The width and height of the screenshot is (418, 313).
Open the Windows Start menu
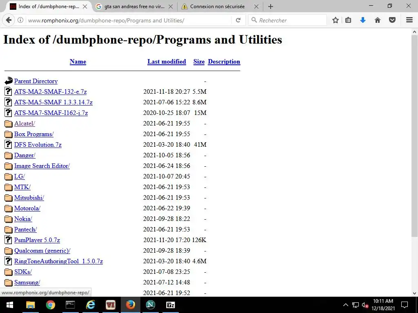click(10, 305)
